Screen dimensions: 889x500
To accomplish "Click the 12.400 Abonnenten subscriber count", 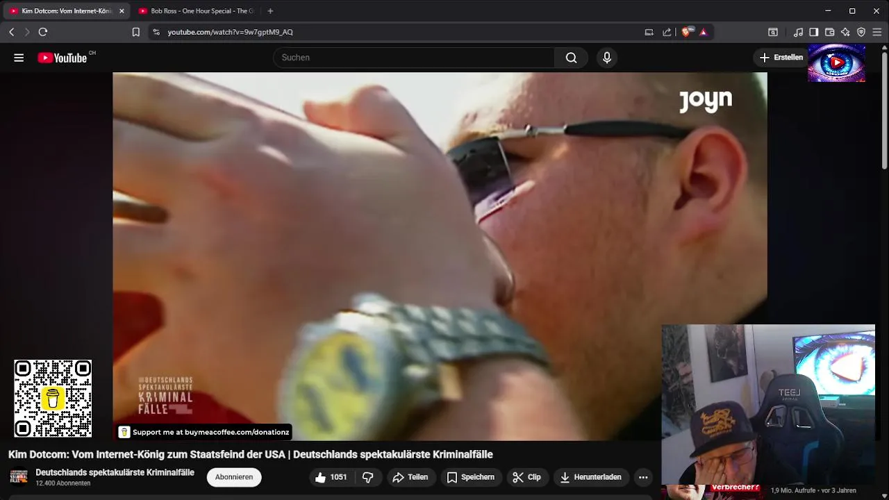I will coord(63,483).
